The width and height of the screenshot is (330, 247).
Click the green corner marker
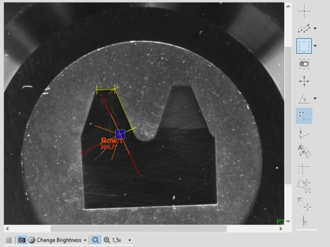point(280,222)
